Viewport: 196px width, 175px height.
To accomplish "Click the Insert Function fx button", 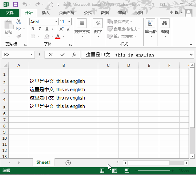I will click(x=74, y=55).
